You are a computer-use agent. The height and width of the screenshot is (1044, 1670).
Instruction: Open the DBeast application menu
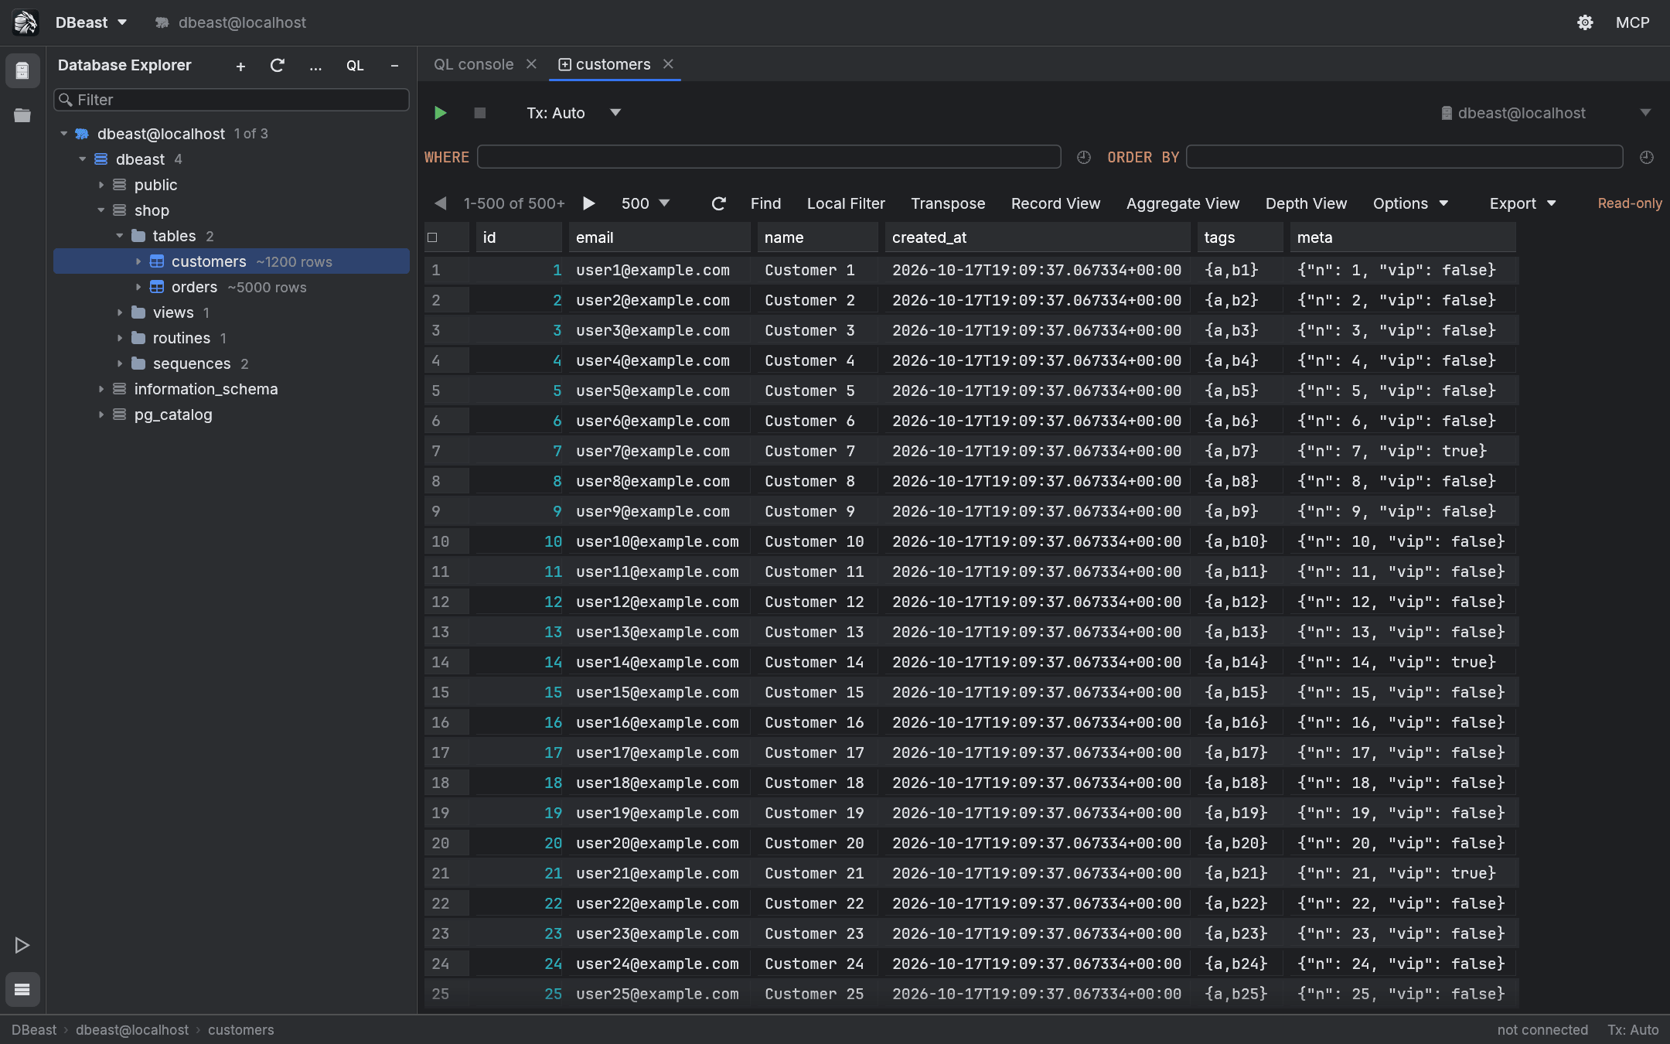(90, 22)
